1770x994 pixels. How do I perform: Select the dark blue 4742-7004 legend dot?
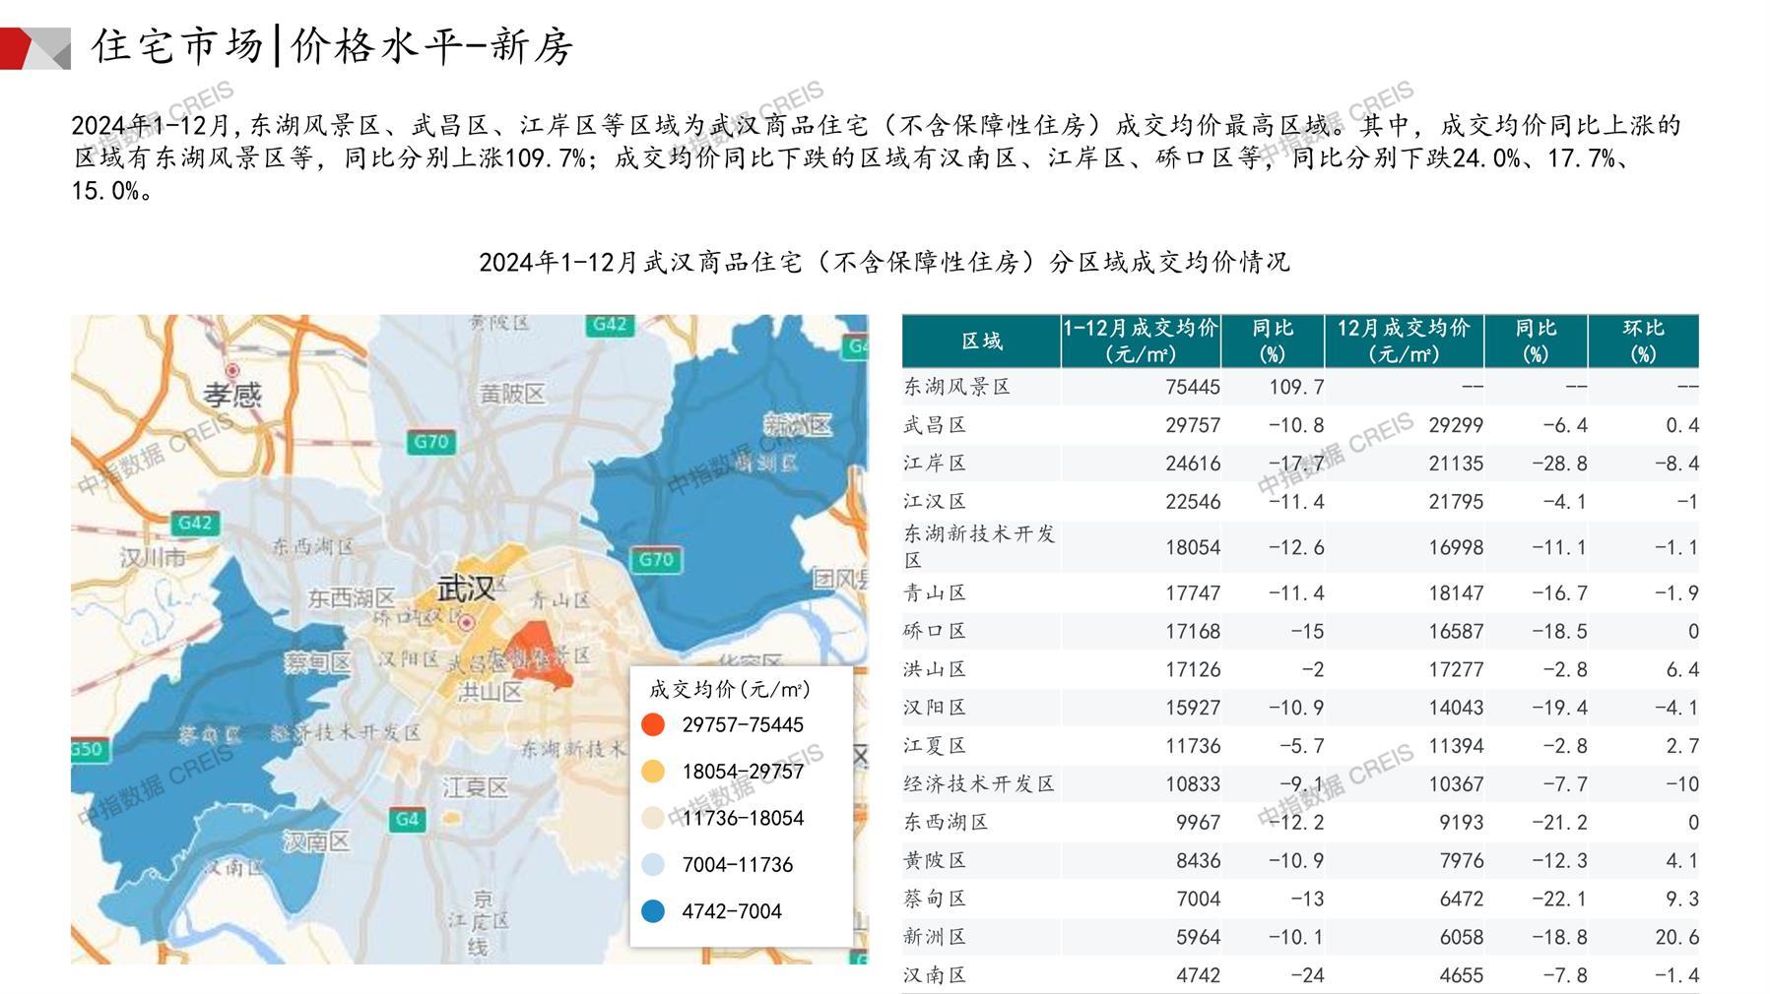click(653, 911)
